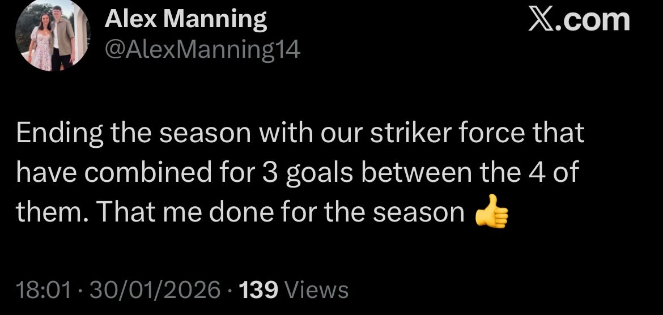Click the .com part of the watermark
This screenshot has width=663, height=315.
coord(593,20)
